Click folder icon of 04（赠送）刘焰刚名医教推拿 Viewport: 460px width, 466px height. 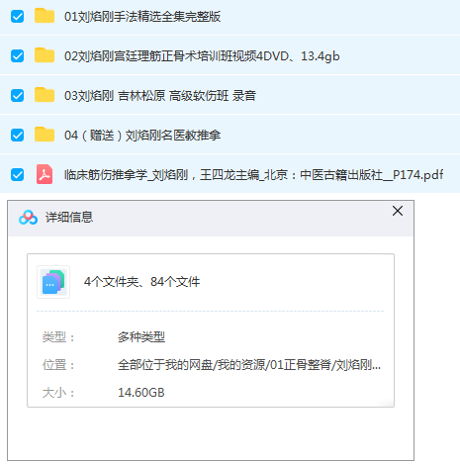45,135
